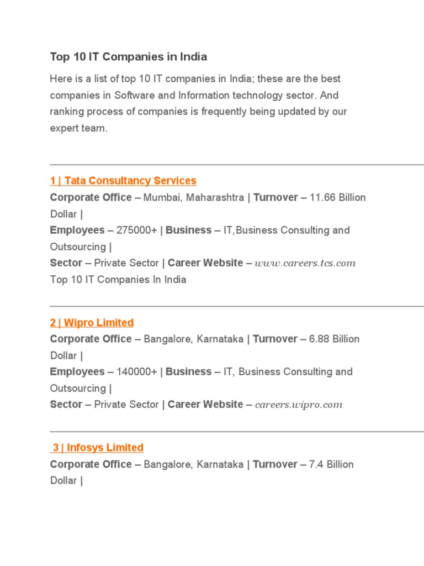
Task: Open the Infosys Limited link
Action: [97, 447]
